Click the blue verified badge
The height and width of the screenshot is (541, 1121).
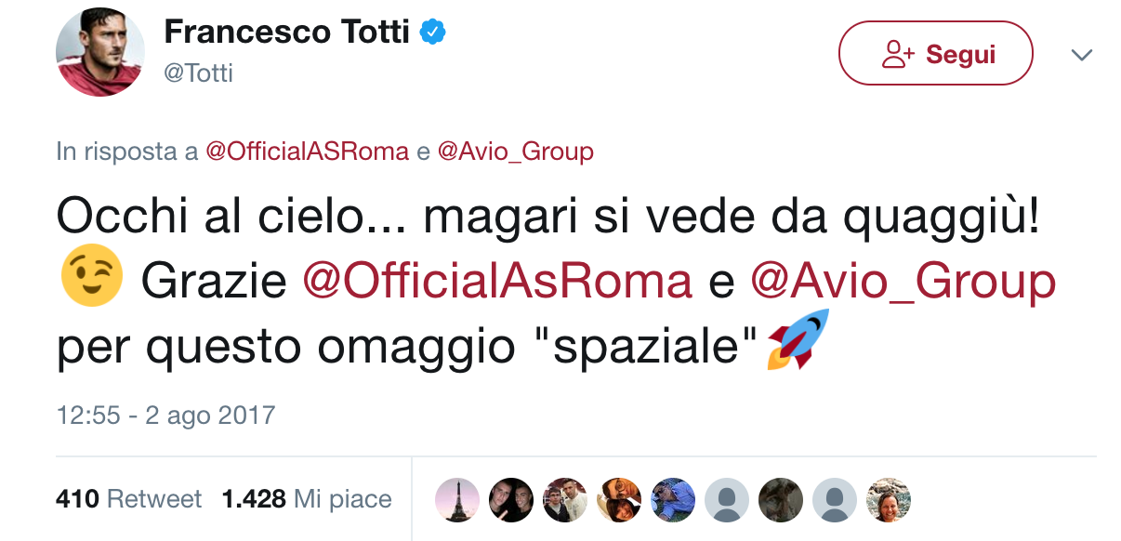[432, 33]
